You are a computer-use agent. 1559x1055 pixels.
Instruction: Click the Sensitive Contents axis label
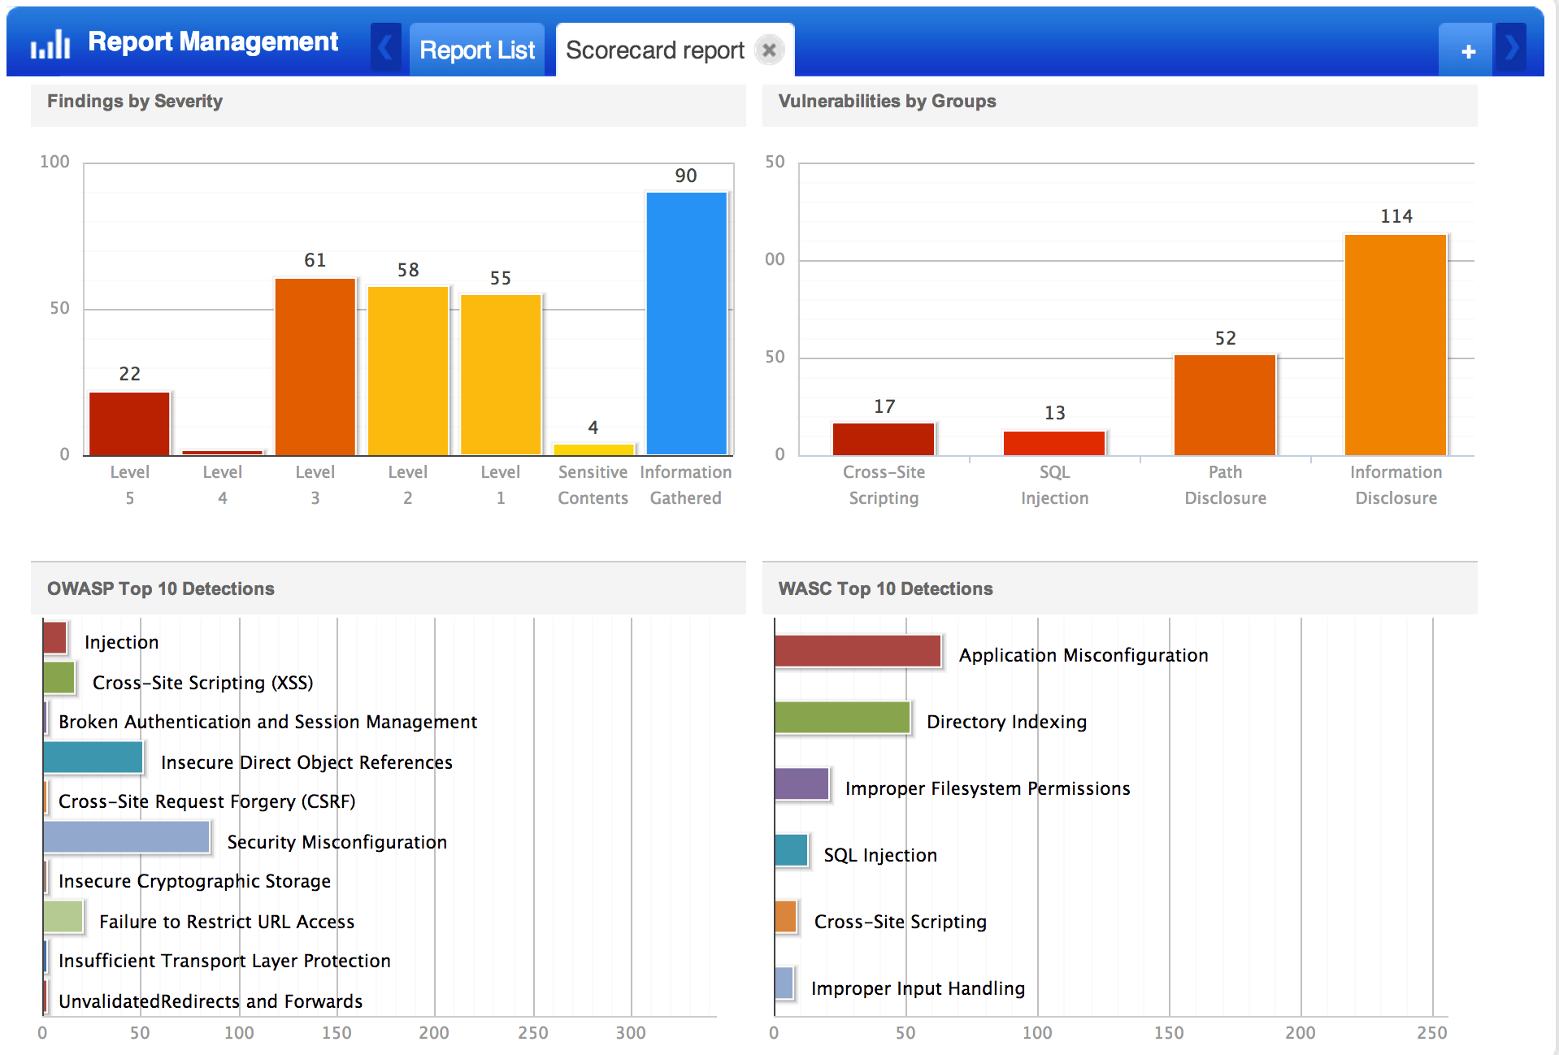593,484
